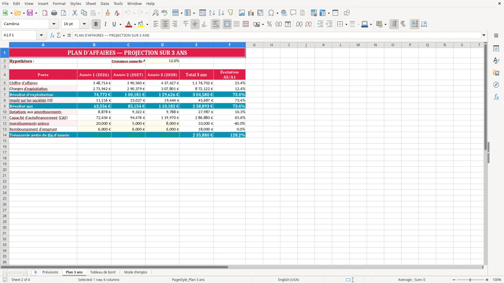Open the Navigator in the sidebar
Screen dimensions: 504x283
(496, 85)
